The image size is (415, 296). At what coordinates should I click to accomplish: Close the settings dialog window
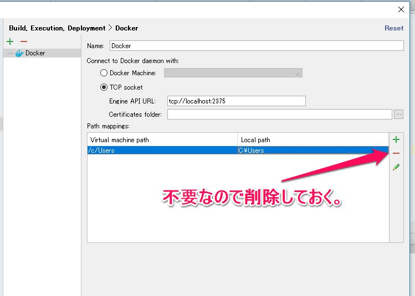point(401,9)
